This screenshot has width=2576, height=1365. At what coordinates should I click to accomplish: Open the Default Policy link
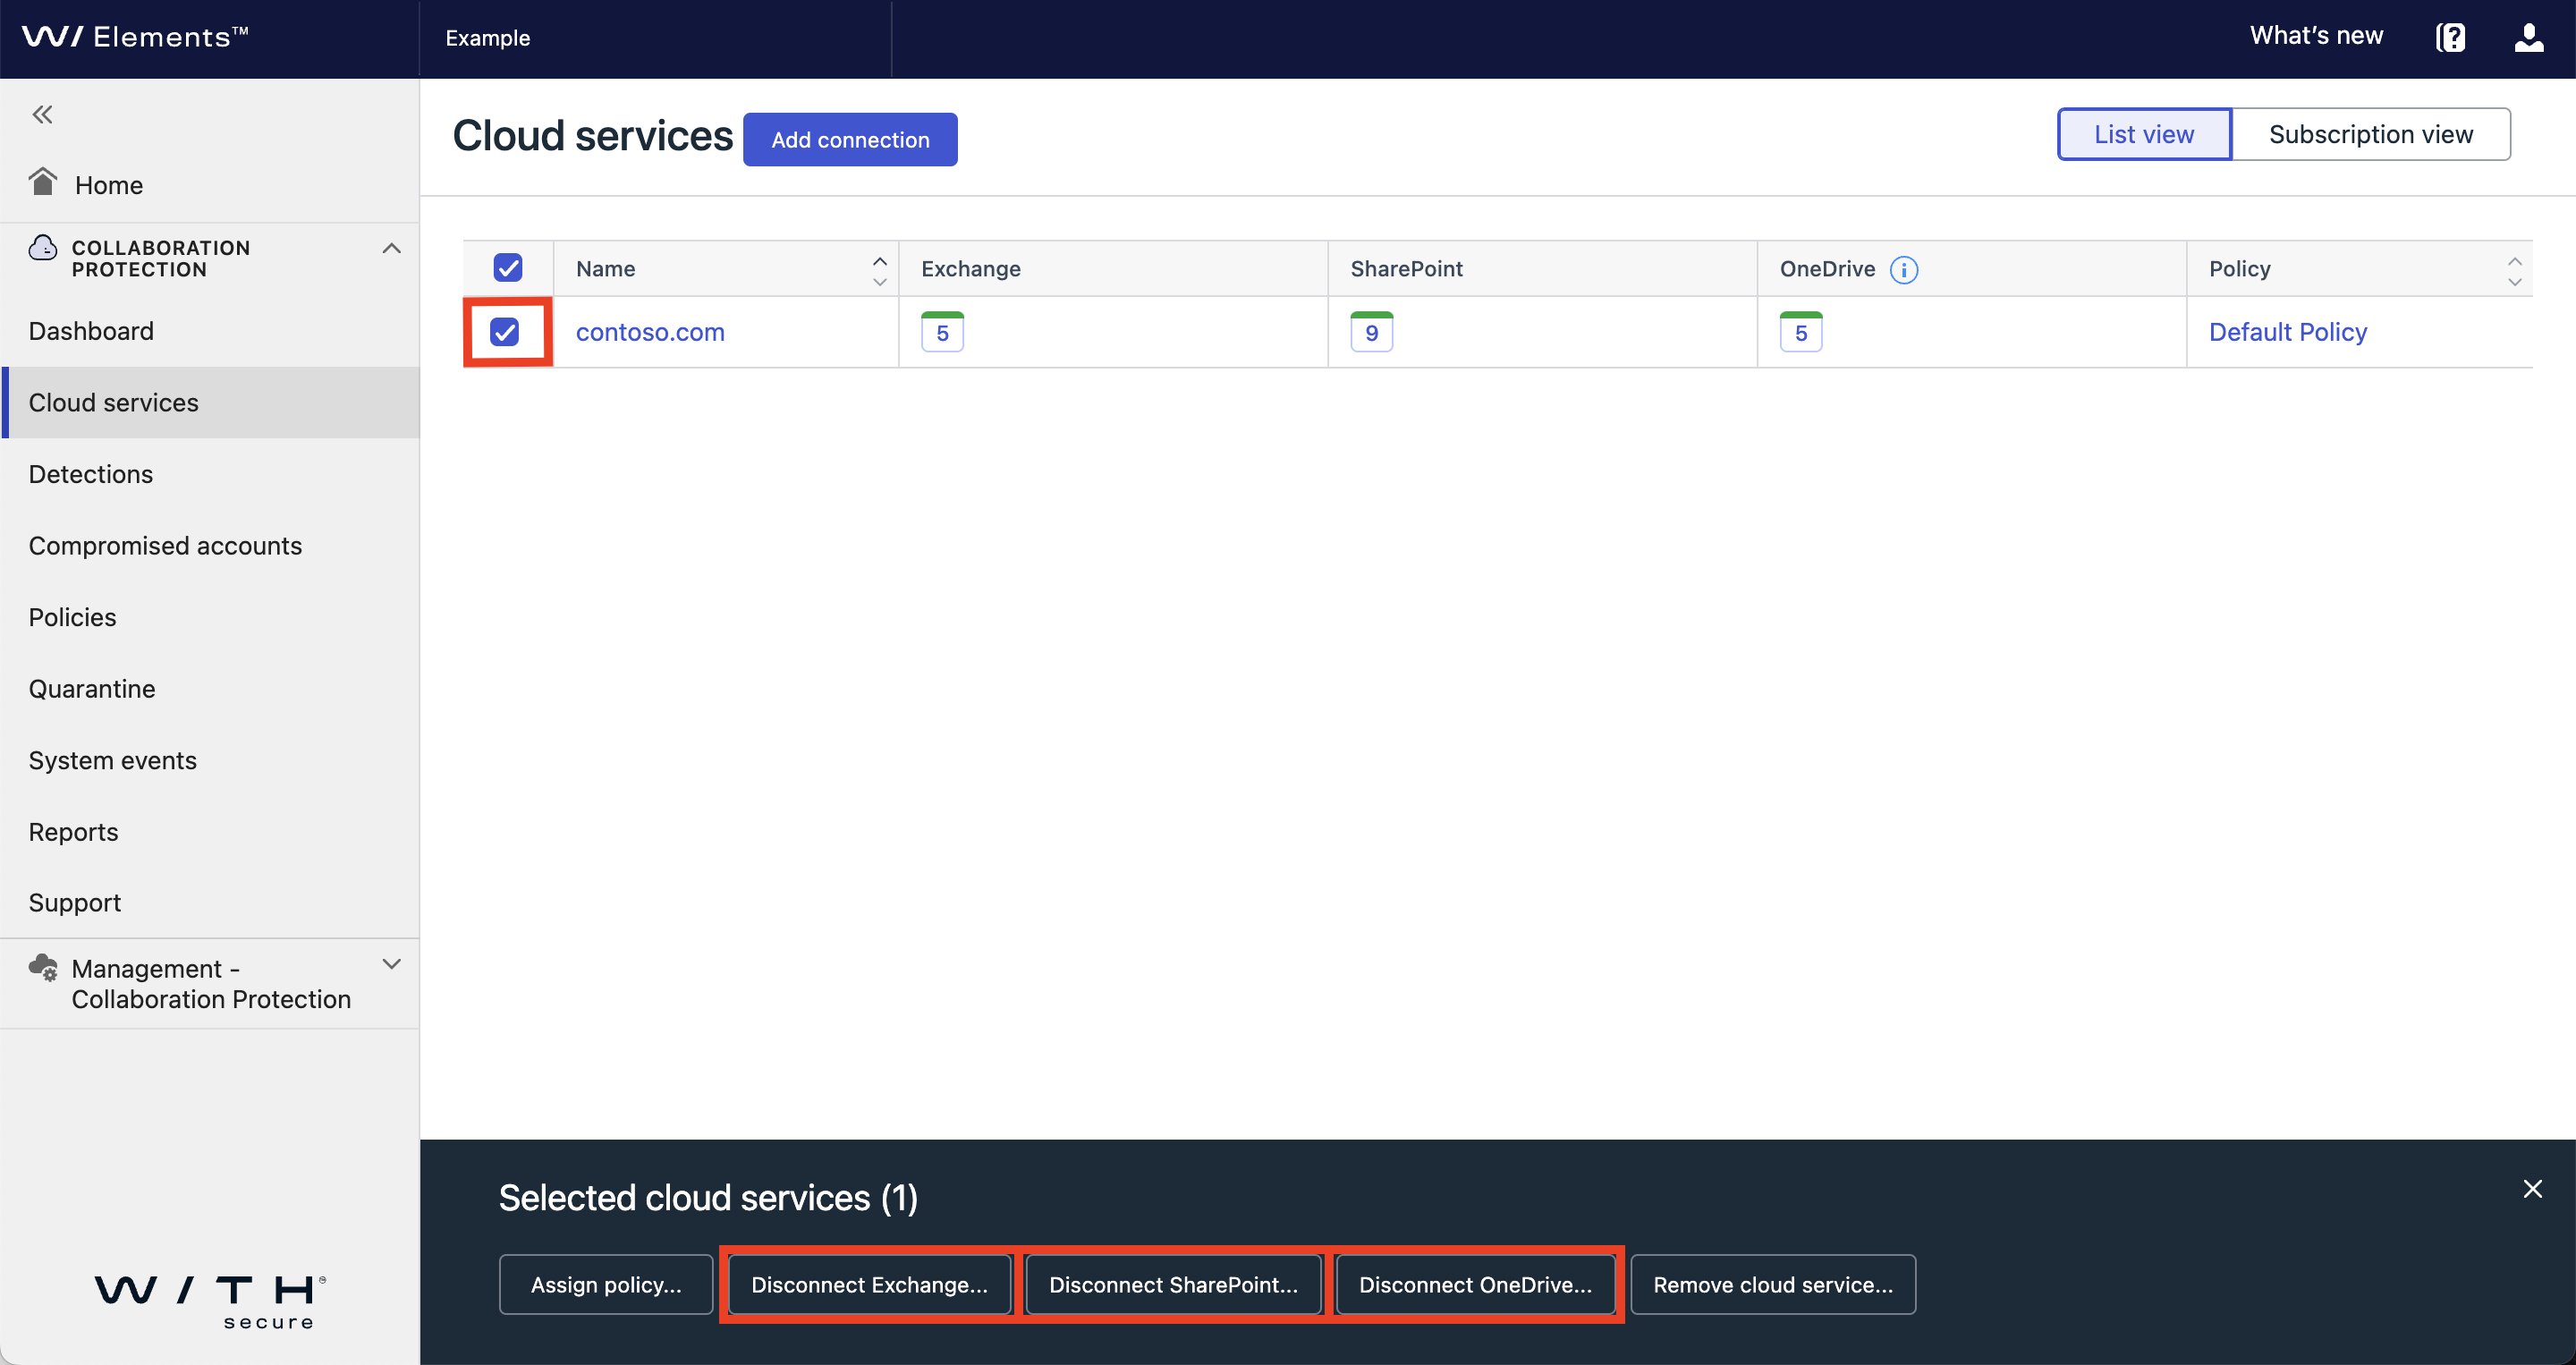point(2288,332)
